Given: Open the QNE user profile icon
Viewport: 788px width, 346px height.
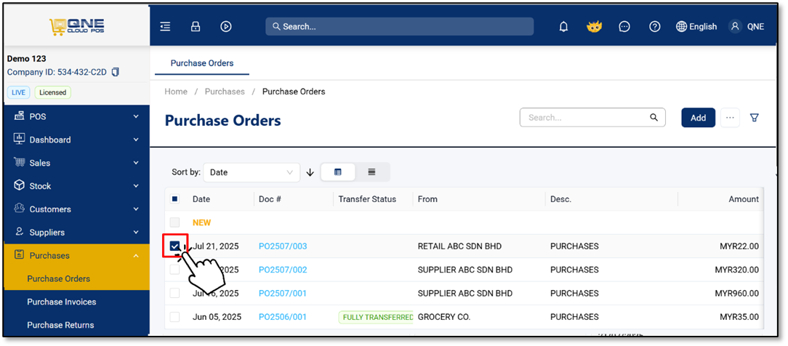Looking at the screenshot, I should click(x=735, y=27).
